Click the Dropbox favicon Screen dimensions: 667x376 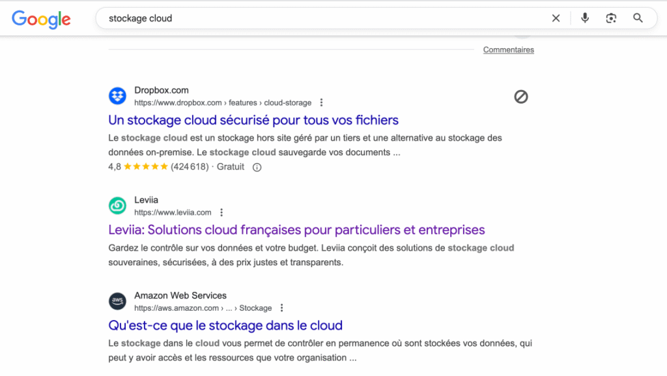117,96
